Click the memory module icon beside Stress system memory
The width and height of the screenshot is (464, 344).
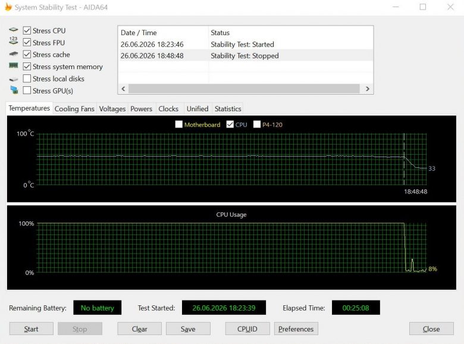13,65
